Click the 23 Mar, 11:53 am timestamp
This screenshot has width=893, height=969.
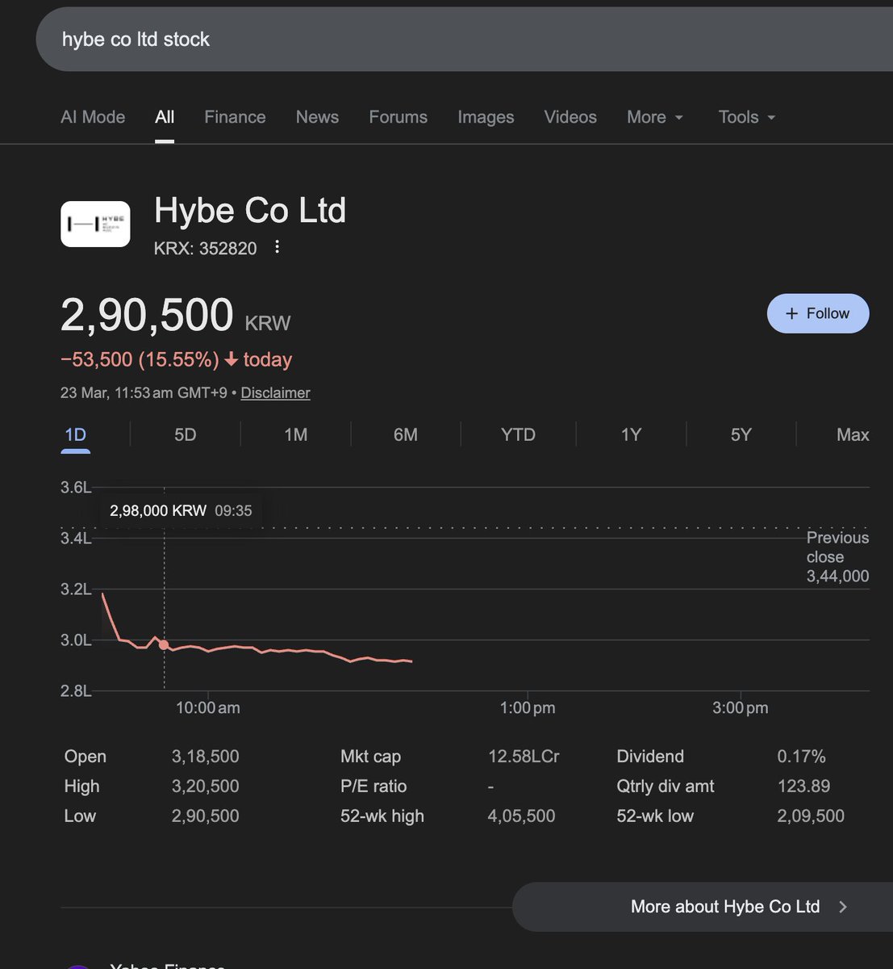(x=145, y=392)
